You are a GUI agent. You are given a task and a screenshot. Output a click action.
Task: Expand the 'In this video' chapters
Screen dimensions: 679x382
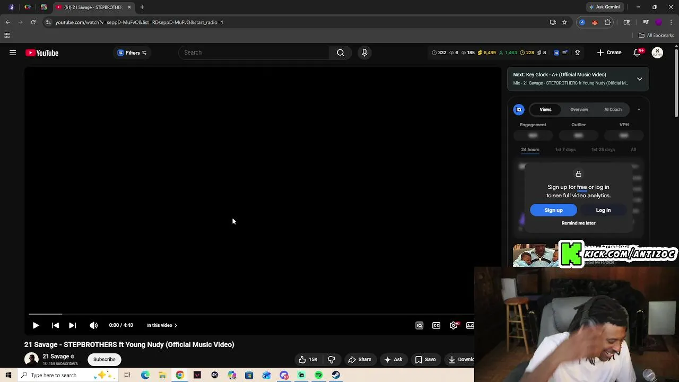coord(162,325)
